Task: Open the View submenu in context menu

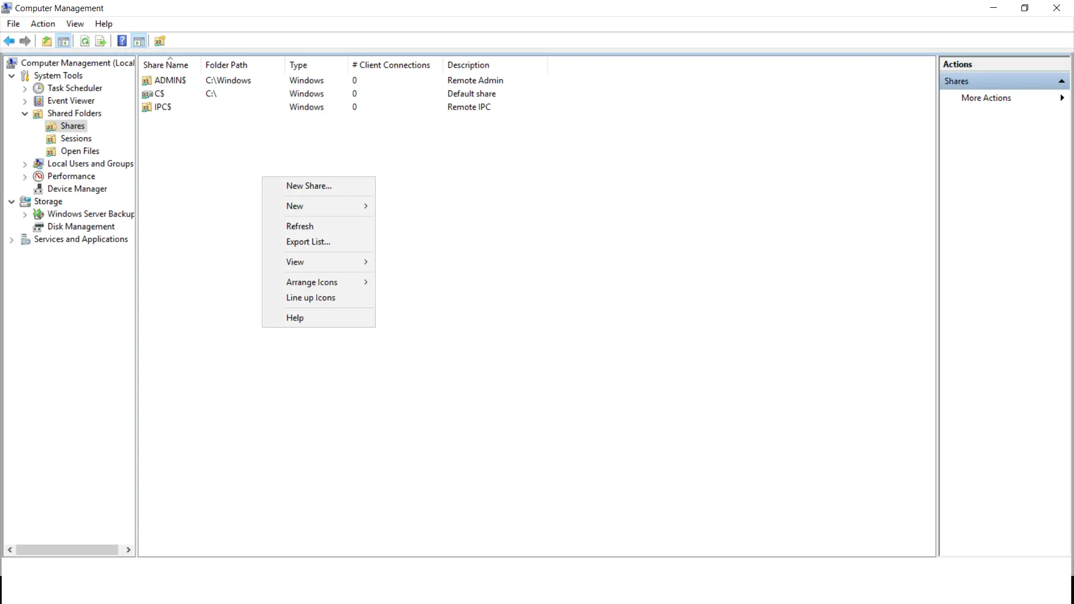Action: [x=319, y=262]
